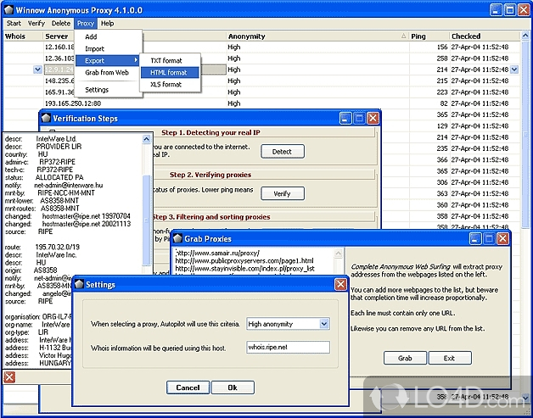Maximize the main Winnow window
Screen dimensions: 533x418
click(510, 10)
